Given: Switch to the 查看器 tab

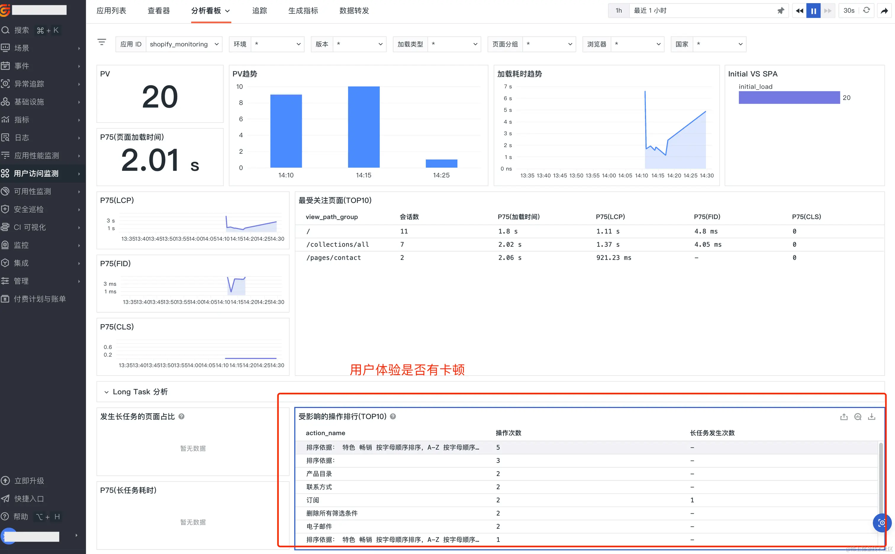Looking at the screenshot, I should (158, 11).
